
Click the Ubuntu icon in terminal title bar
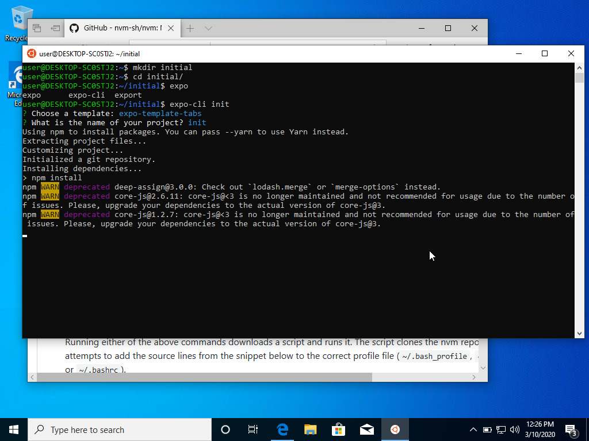click(x=32, y=53)
